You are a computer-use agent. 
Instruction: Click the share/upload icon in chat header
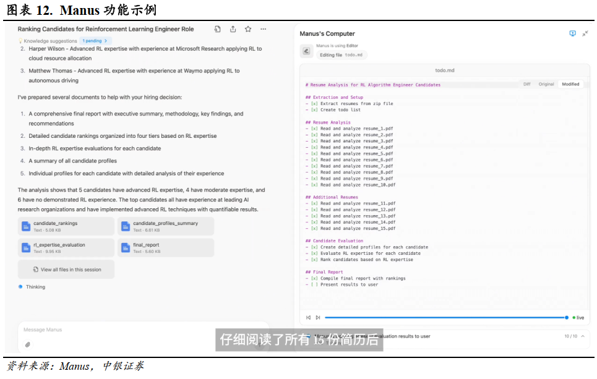pos(233,29)
